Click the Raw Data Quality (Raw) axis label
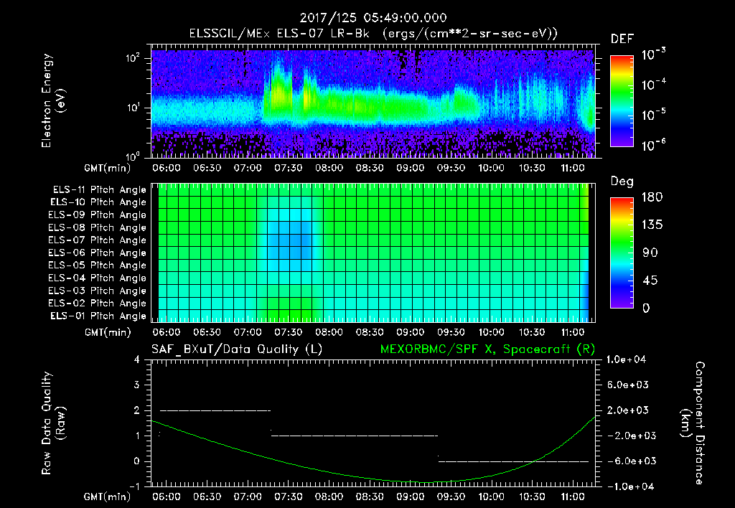The image size is (735, 508). tap(53, 423)
